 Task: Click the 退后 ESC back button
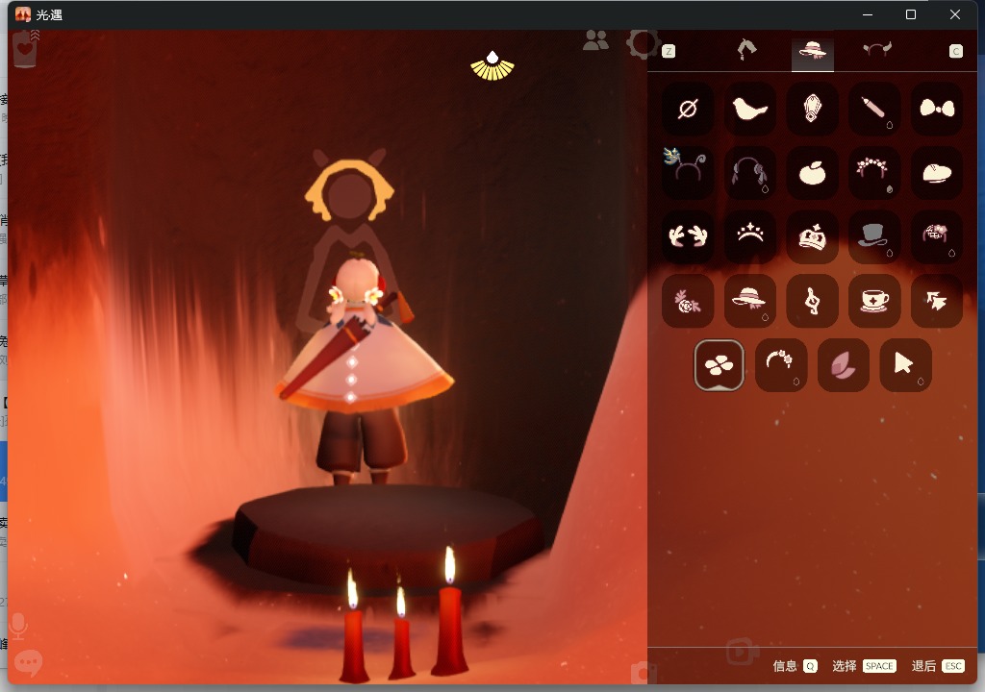938,666
